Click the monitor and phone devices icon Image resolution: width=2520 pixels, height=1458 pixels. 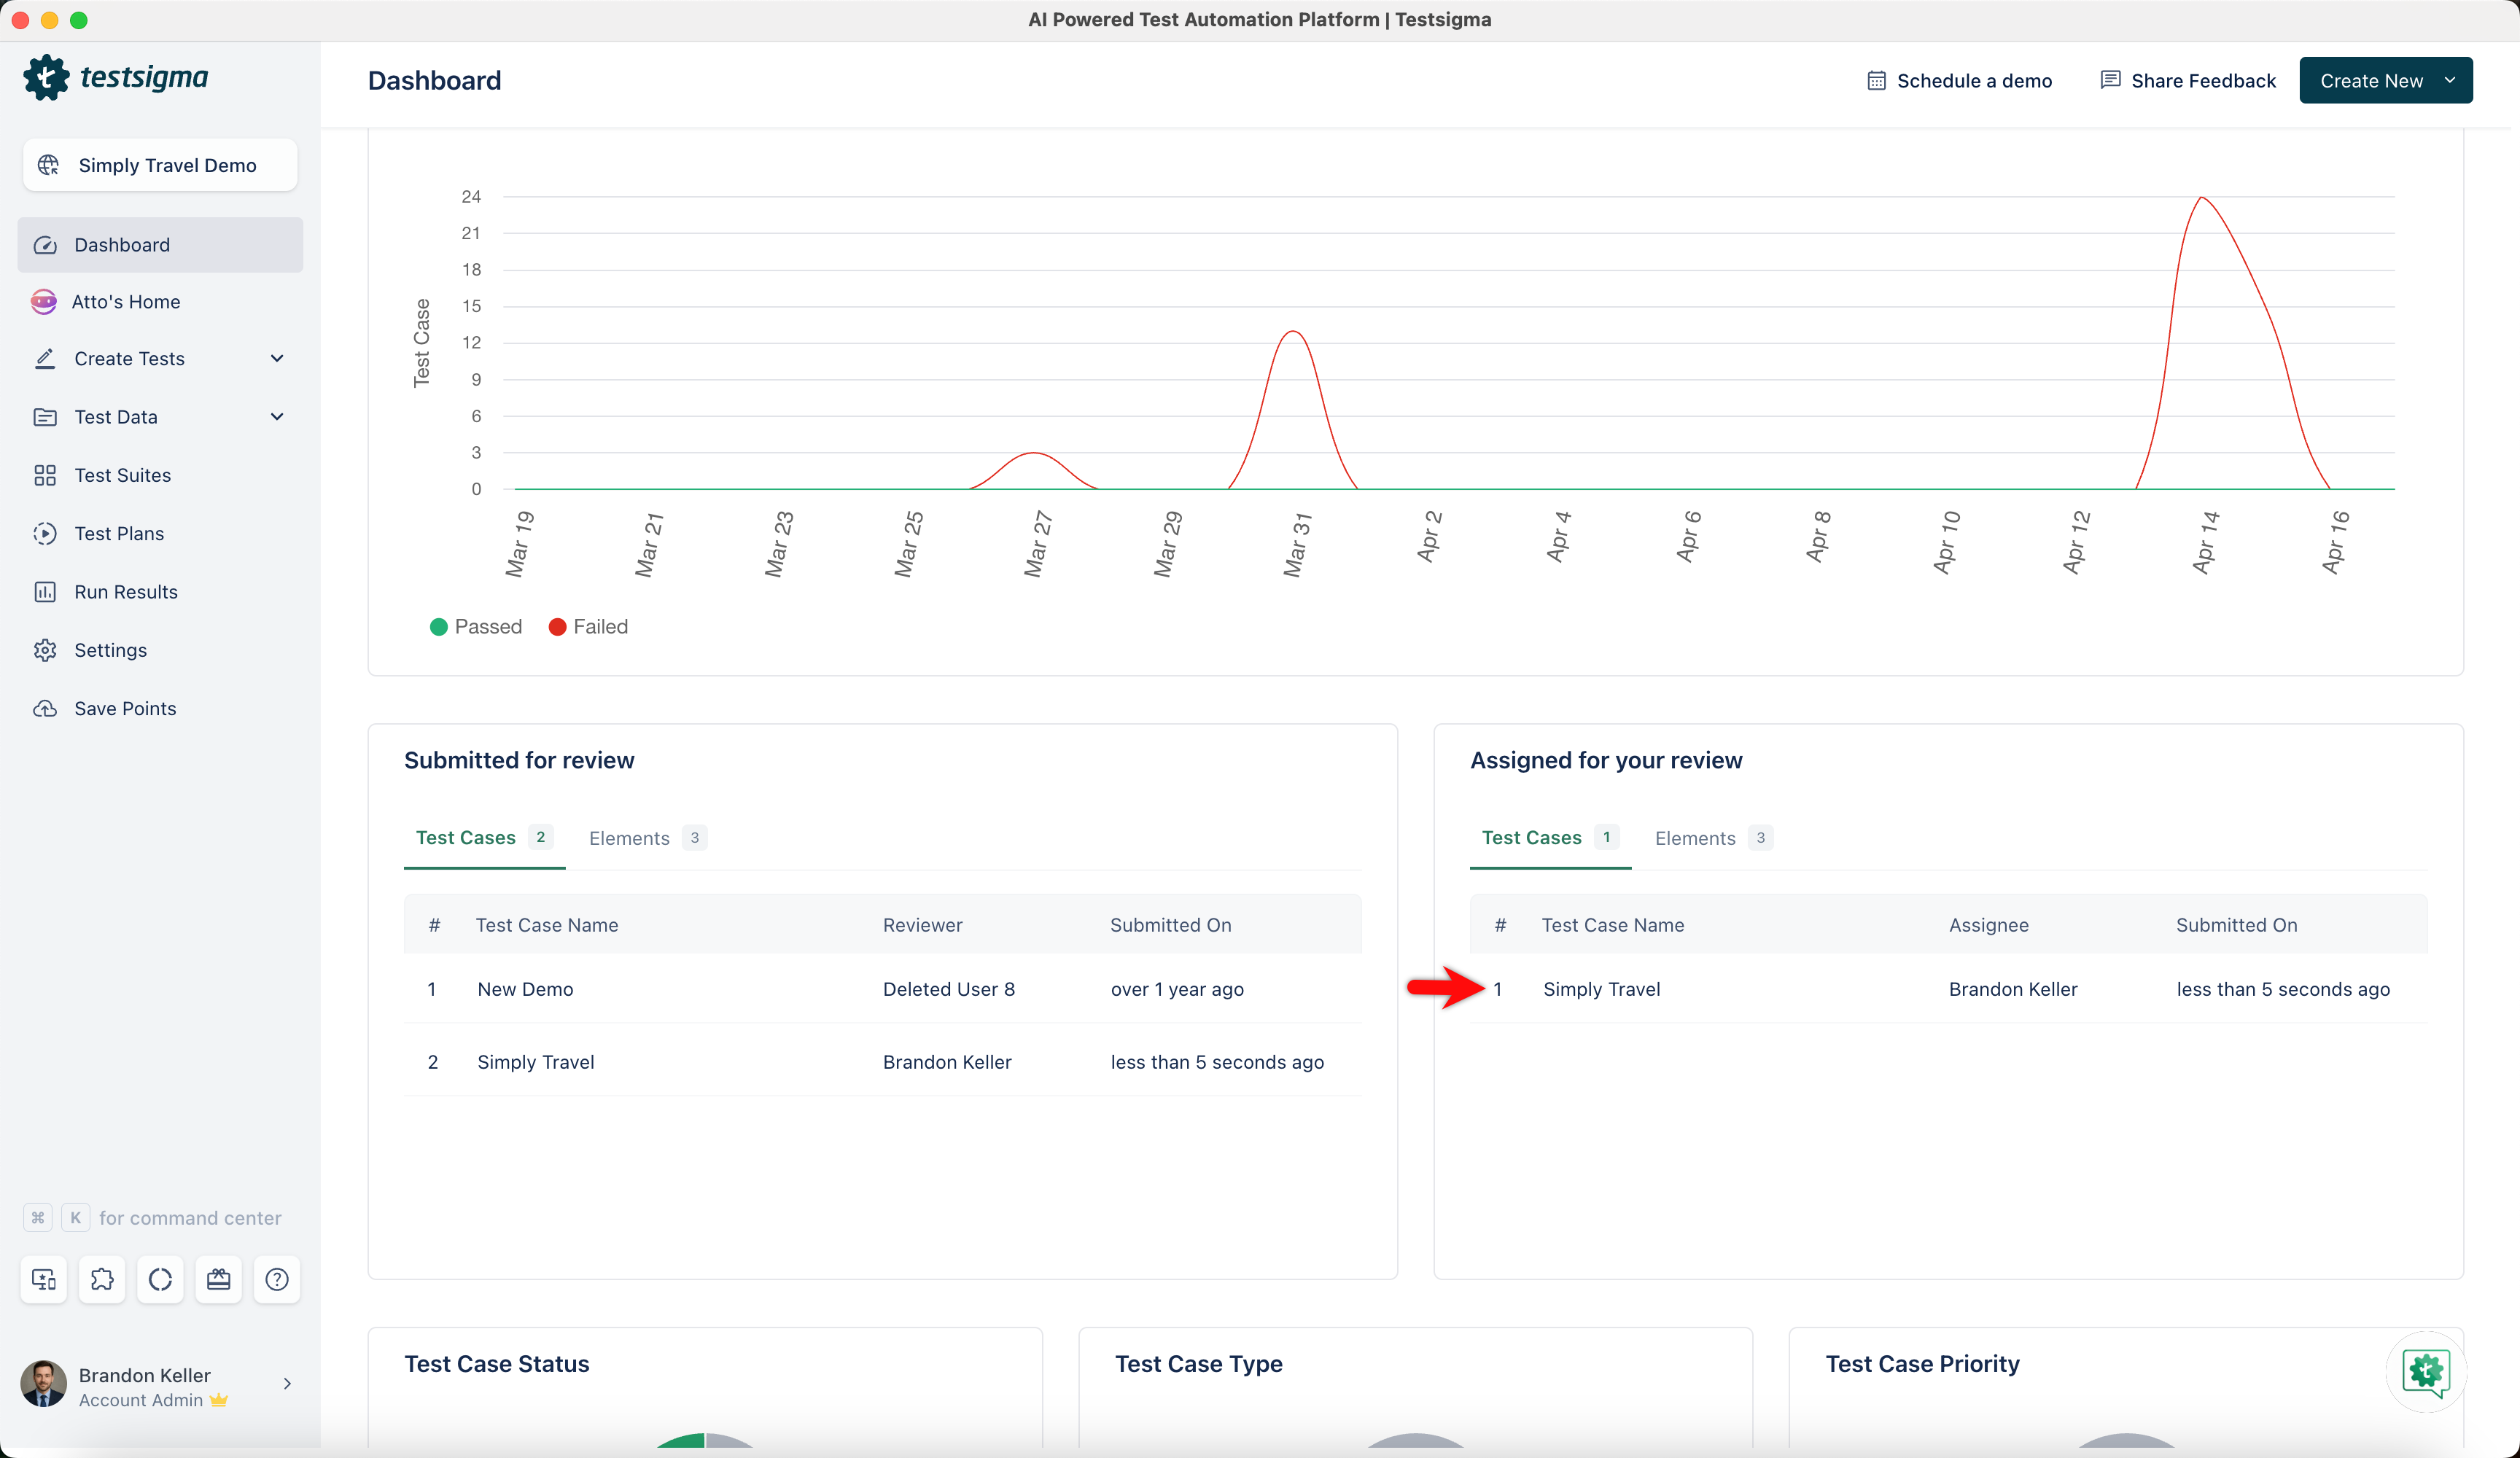pyautogui.click(x=44, y=1279)
